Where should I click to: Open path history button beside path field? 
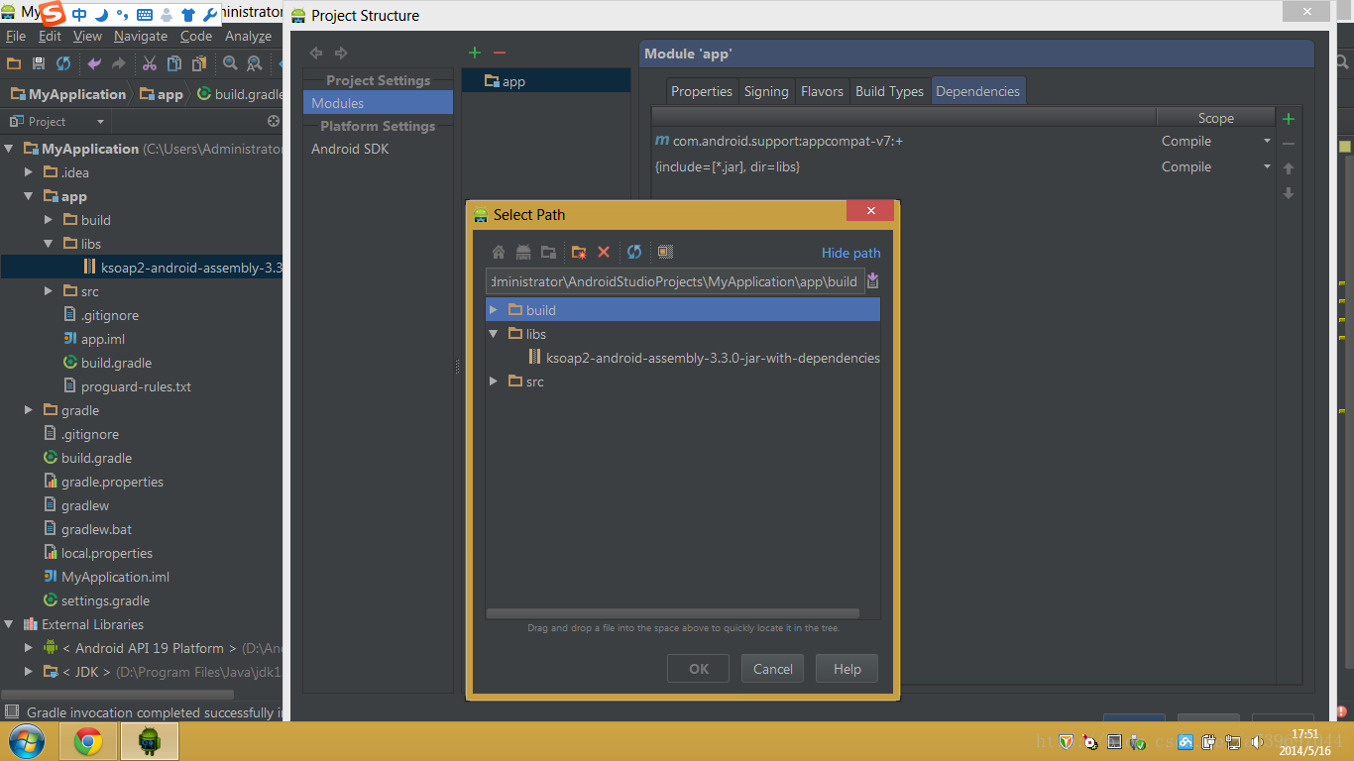point(872,281)
